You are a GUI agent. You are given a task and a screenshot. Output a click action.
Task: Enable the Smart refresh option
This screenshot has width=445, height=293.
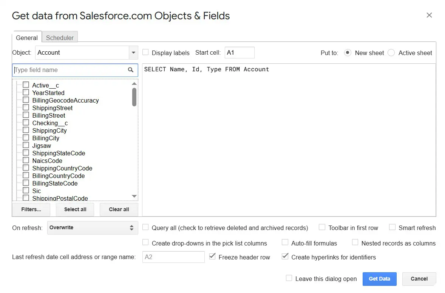tap(392, 227)
